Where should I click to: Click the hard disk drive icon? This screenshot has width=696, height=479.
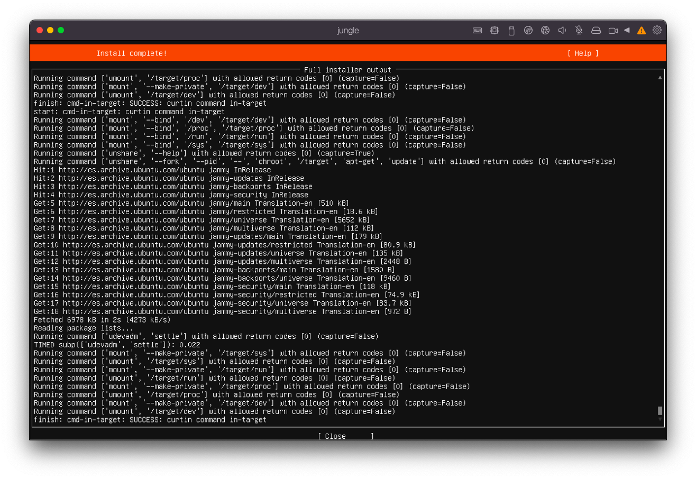596,31
